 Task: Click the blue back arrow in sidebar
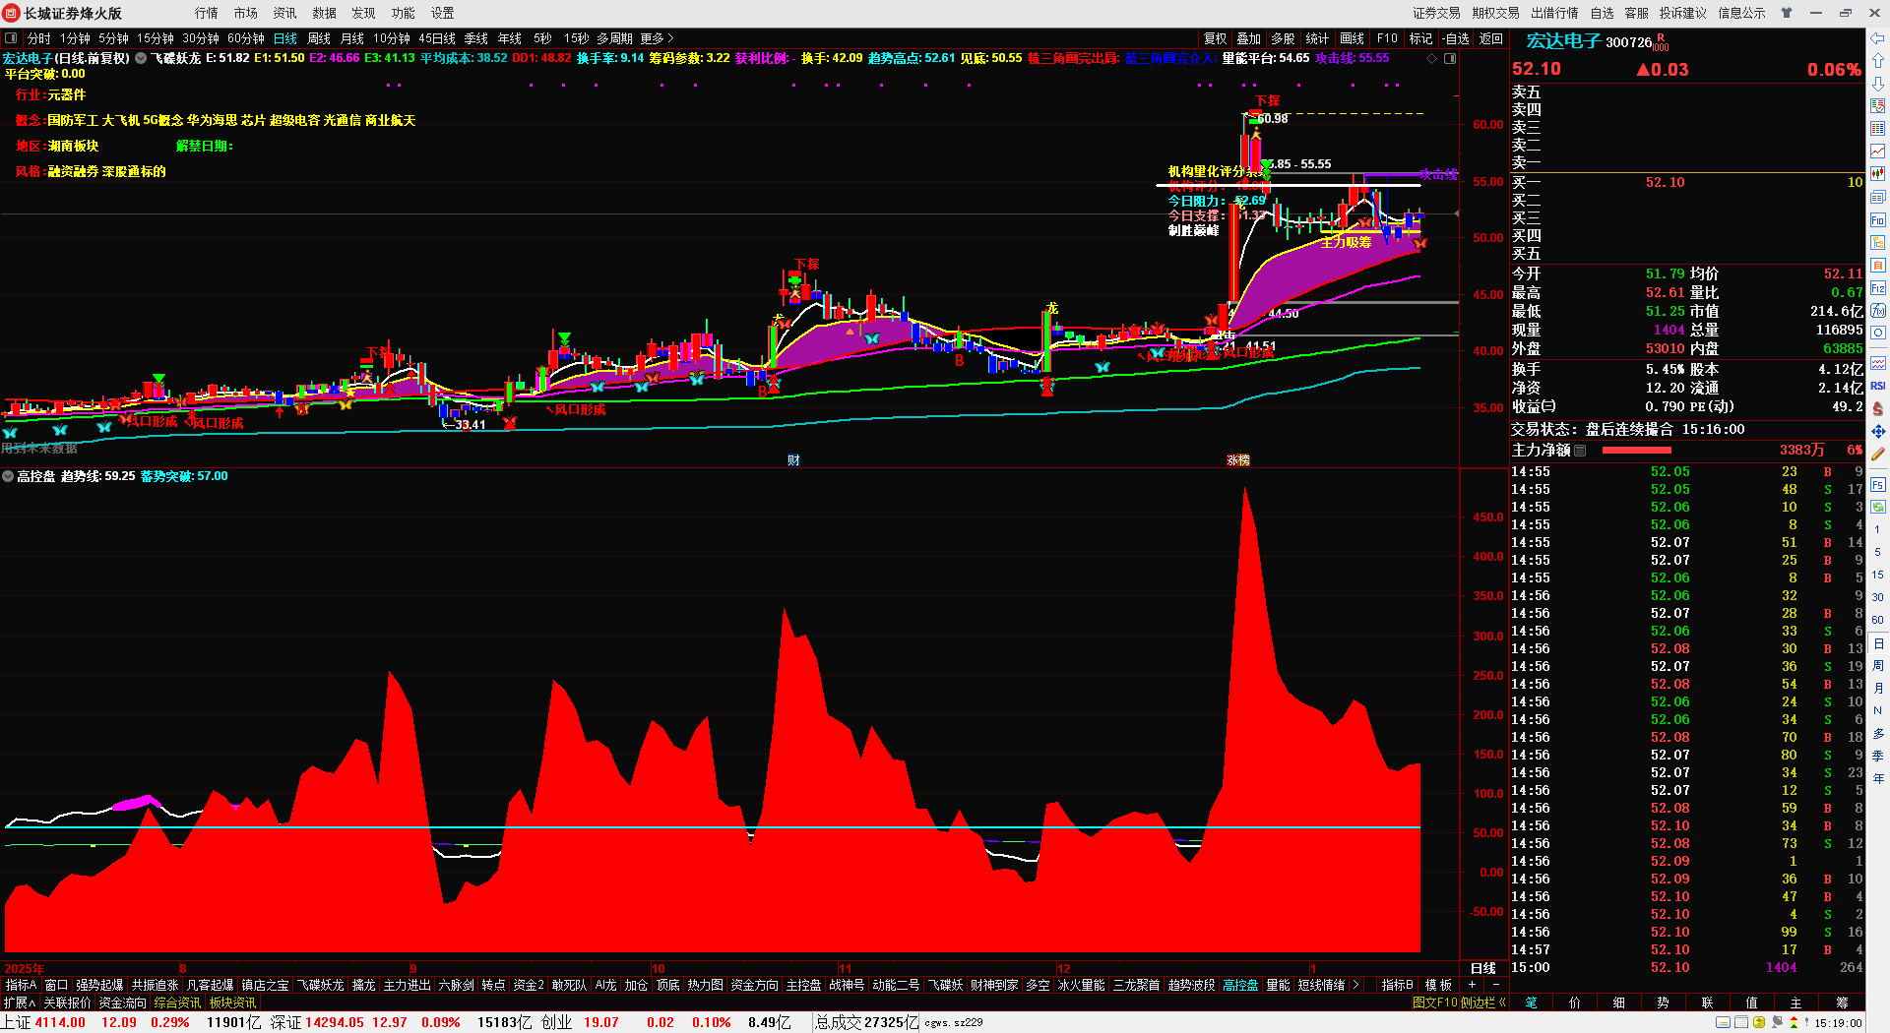(1878, 38)
